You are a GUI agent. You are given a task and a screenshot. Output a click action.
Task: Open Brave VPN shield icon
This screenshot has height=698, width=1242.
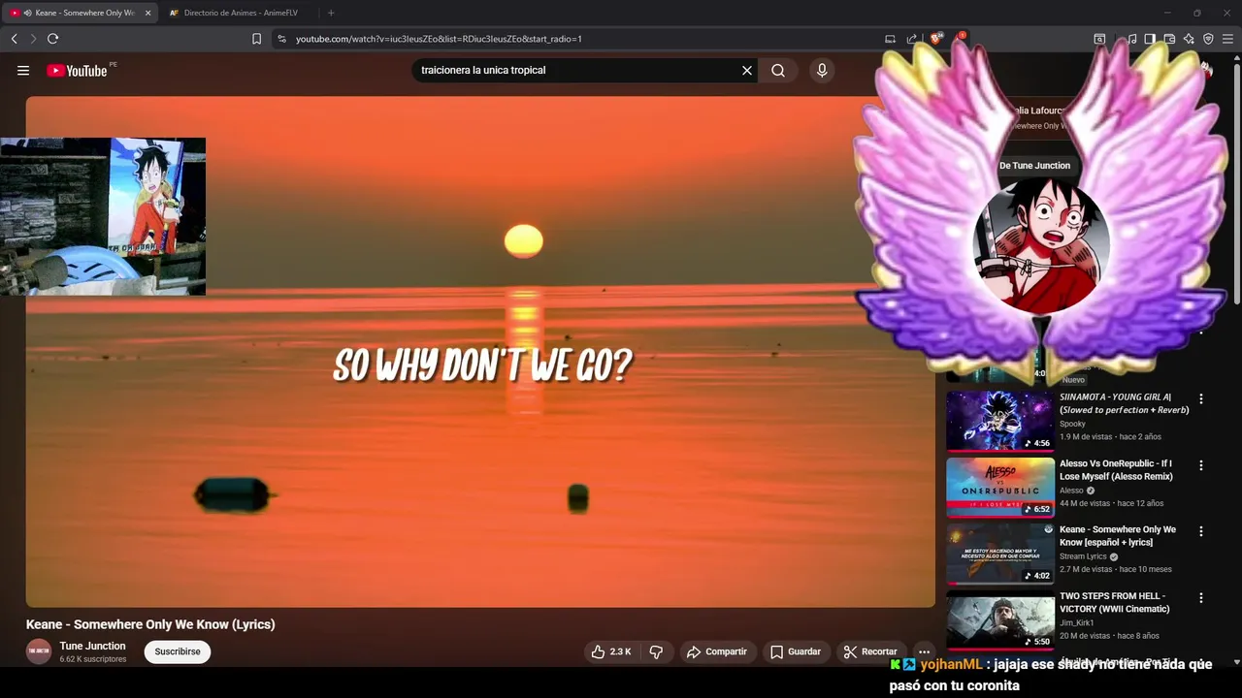coord(1208,39)
